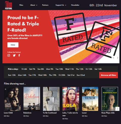
Task: Expand the Support Us dropdown menu
Action: point(61,5)
